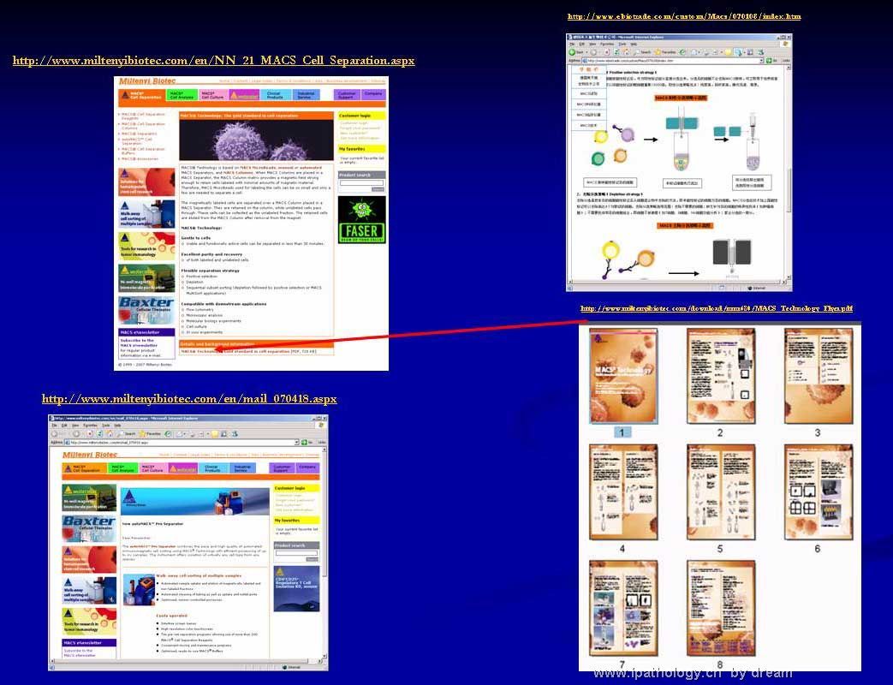This screenshot has height=685, width=893.
Task: Open File menu in ebiotrade browser window
Action: pos(572,45)
